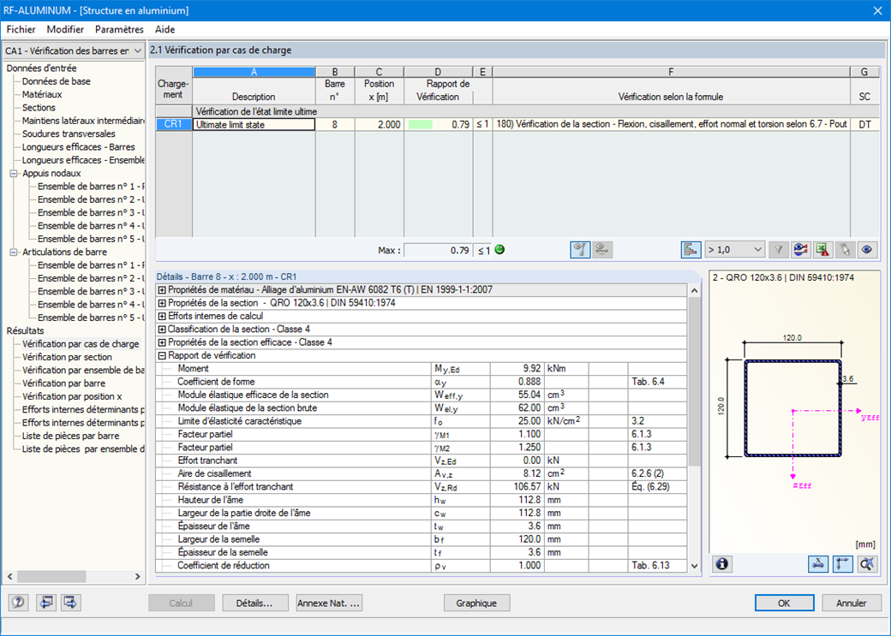Open the Paramètres menu

tap(119, 29)
